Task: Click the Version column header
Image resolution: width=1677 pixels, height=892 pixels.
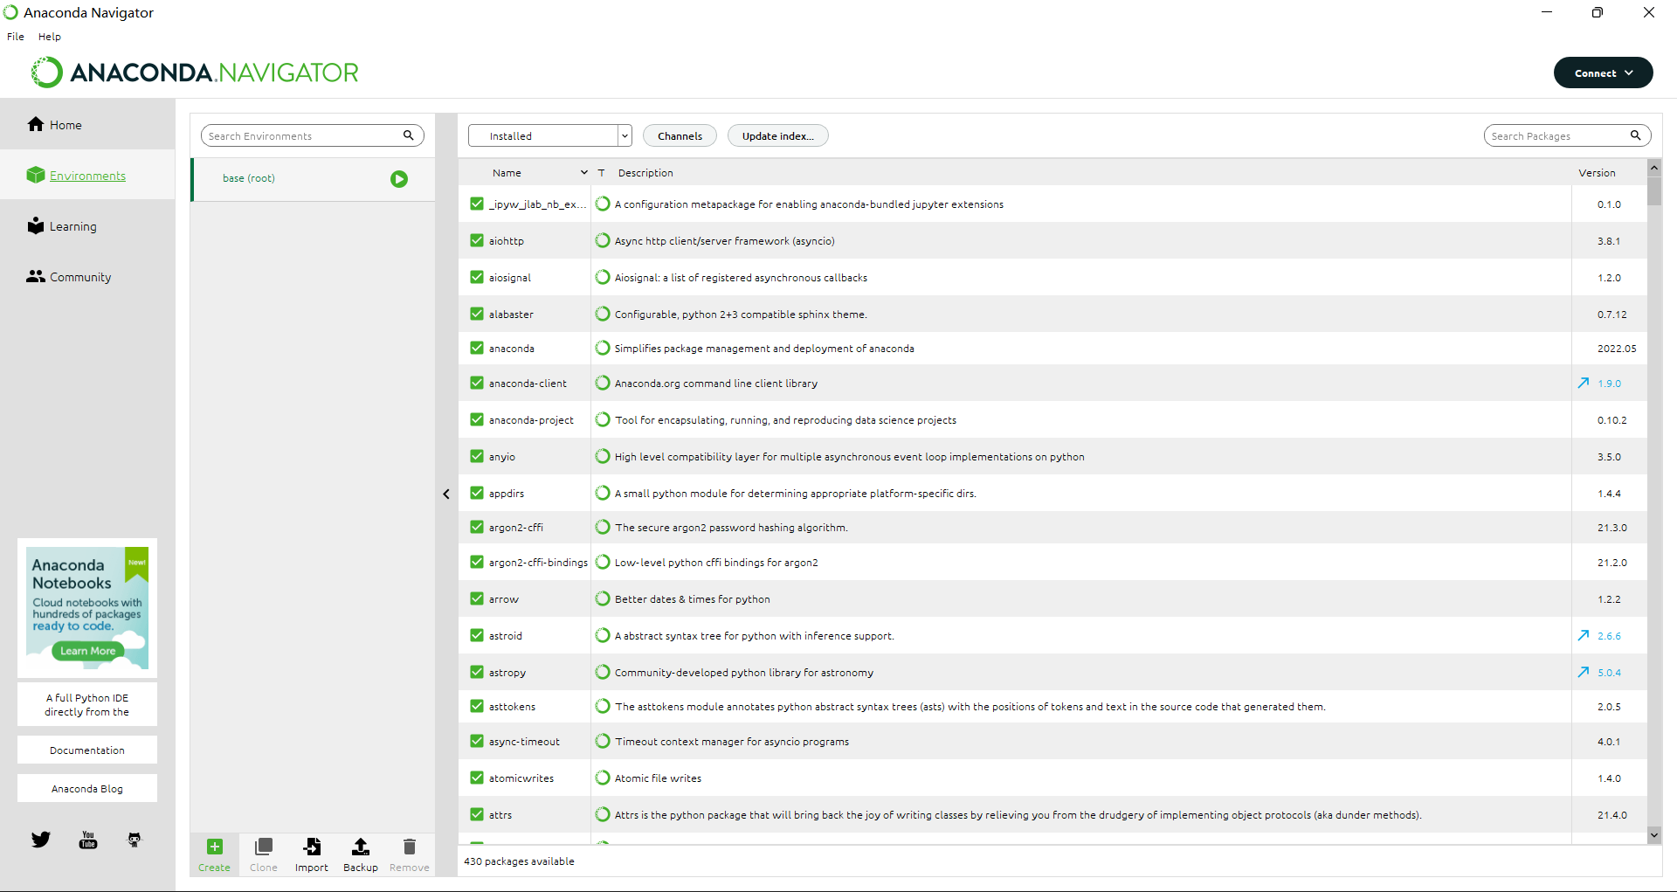Action: (x=1597, y=173)
